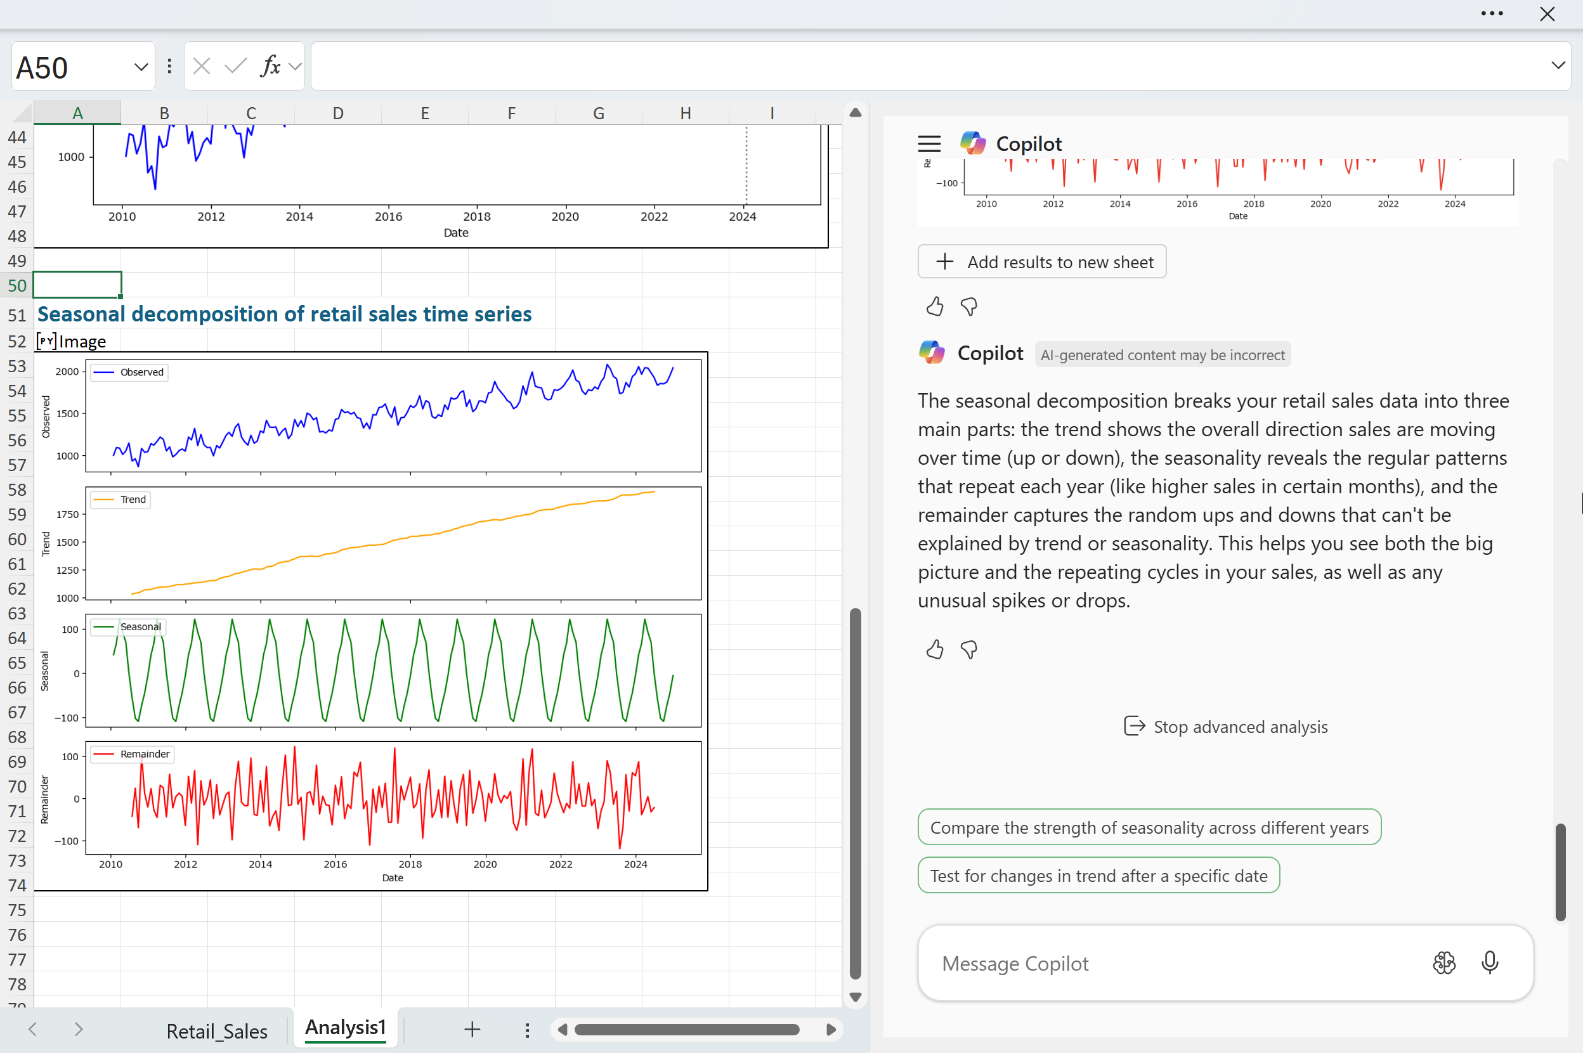Expand the Name Box dropdown
The width and height of the screenshot is (1583, 1055).
tap(141, 67)
